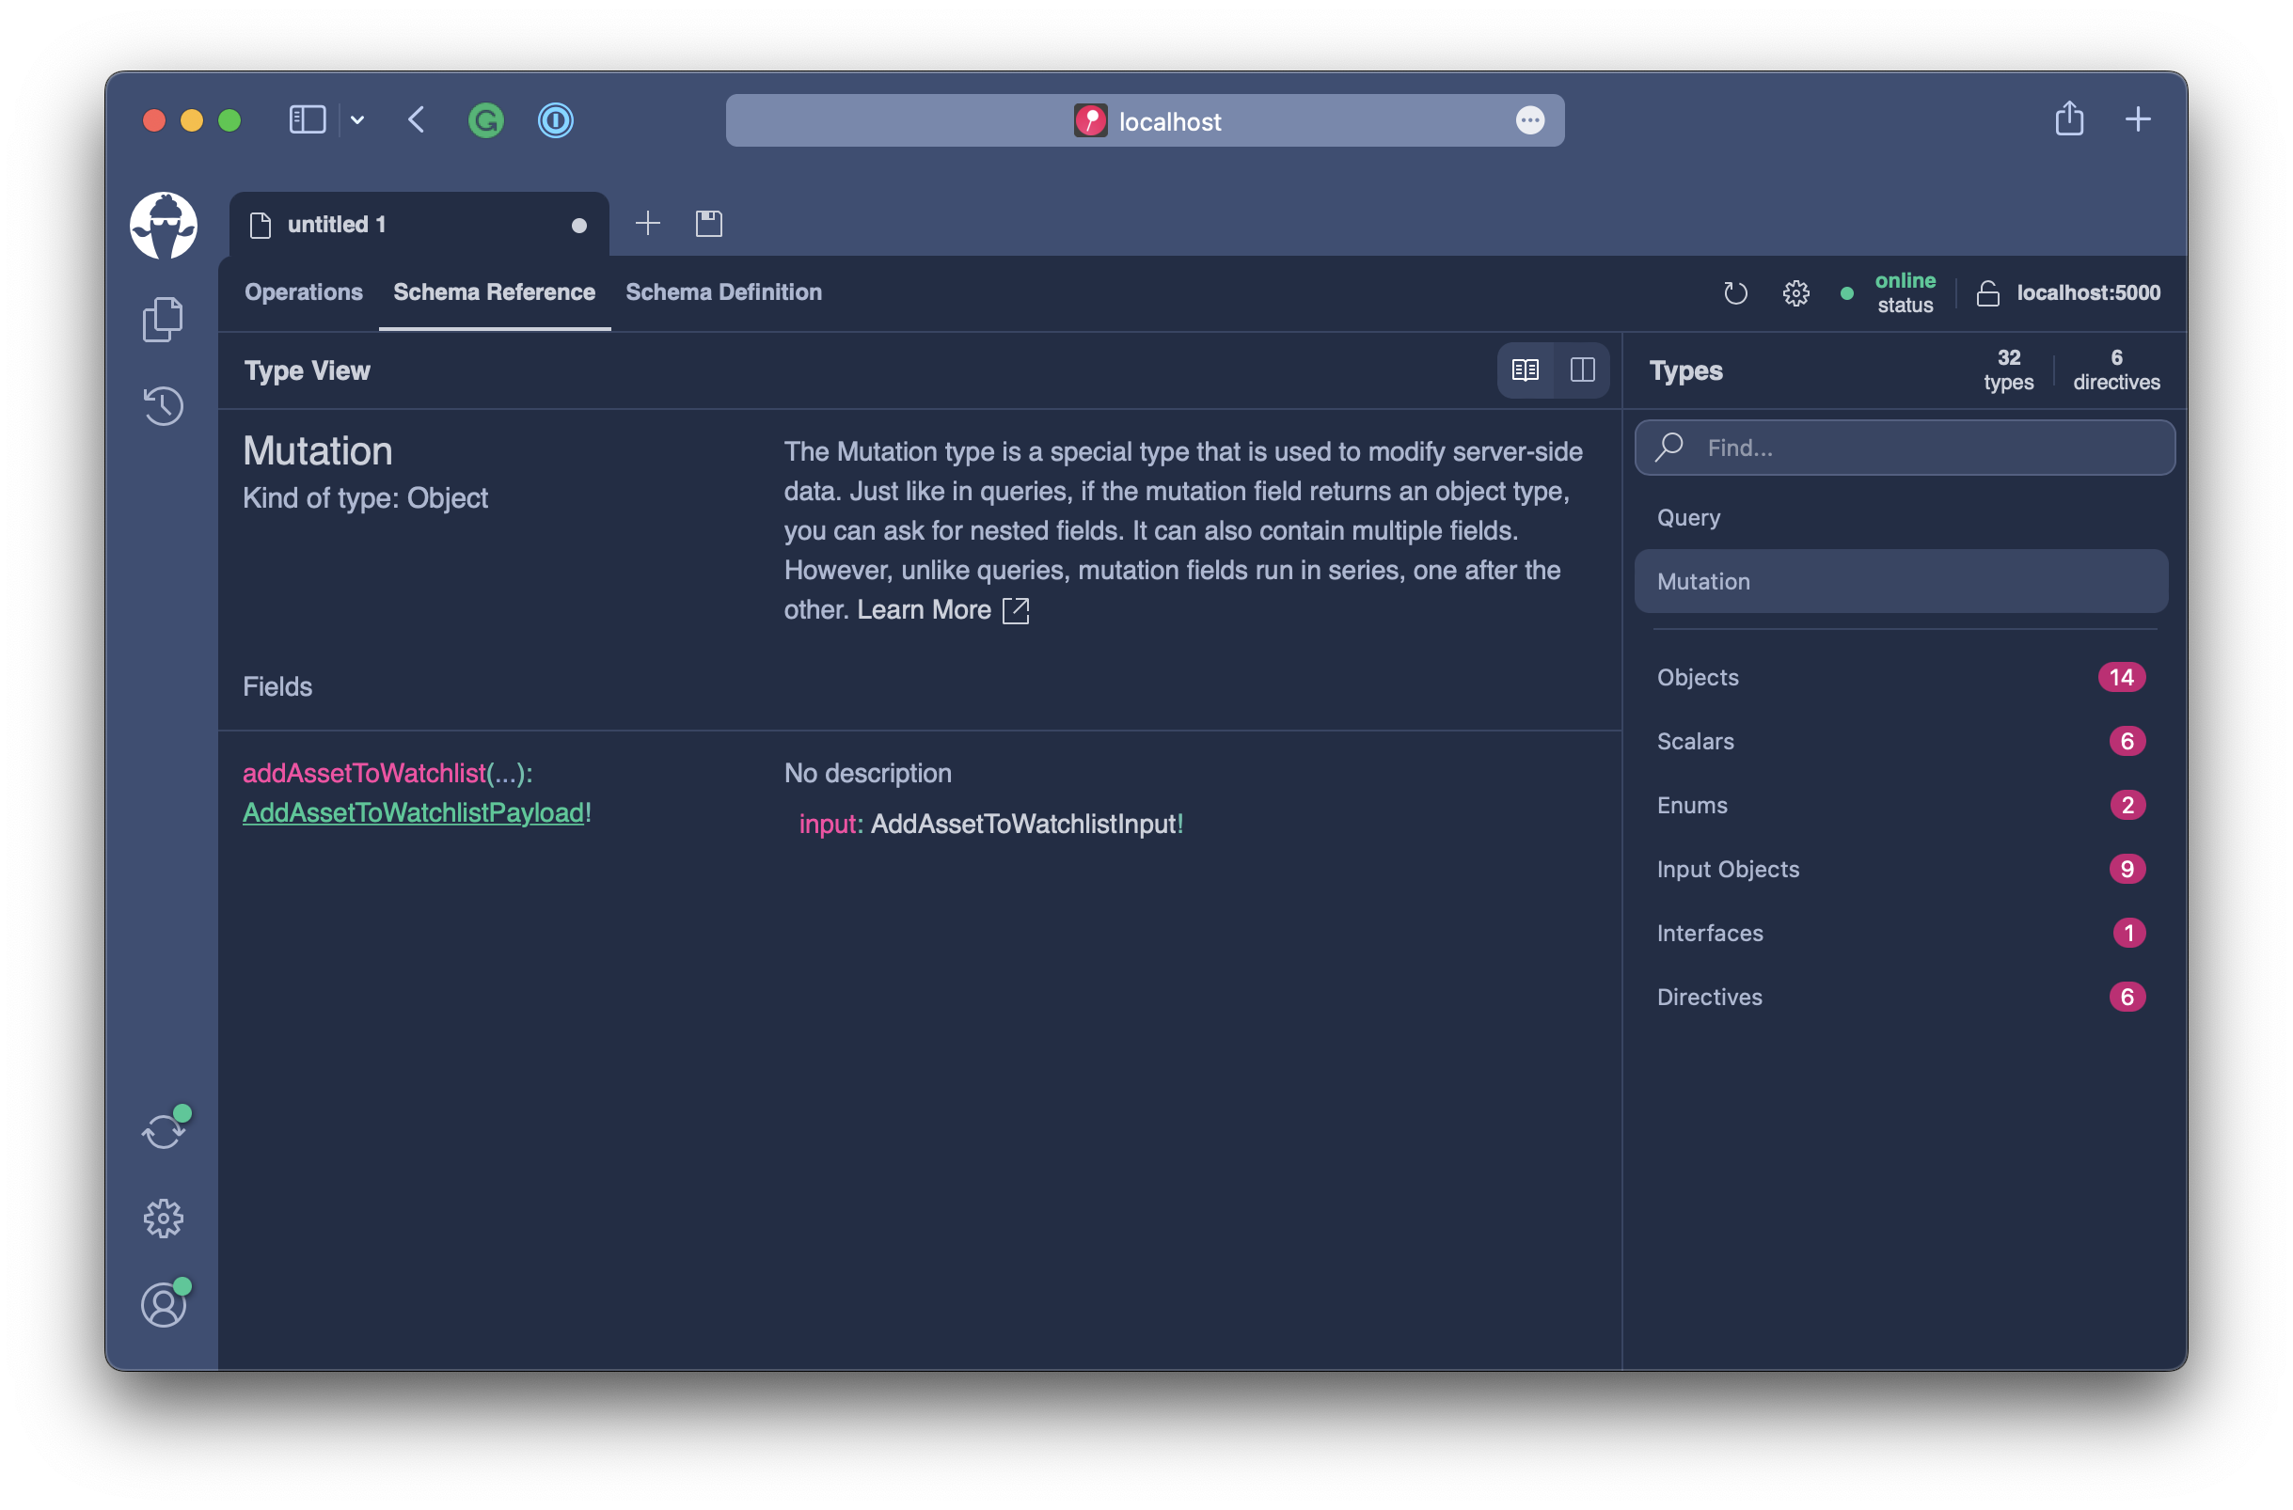Open the sidebar dropdown chevron
Screen dimensions: 2293x1510
[357, 120]
